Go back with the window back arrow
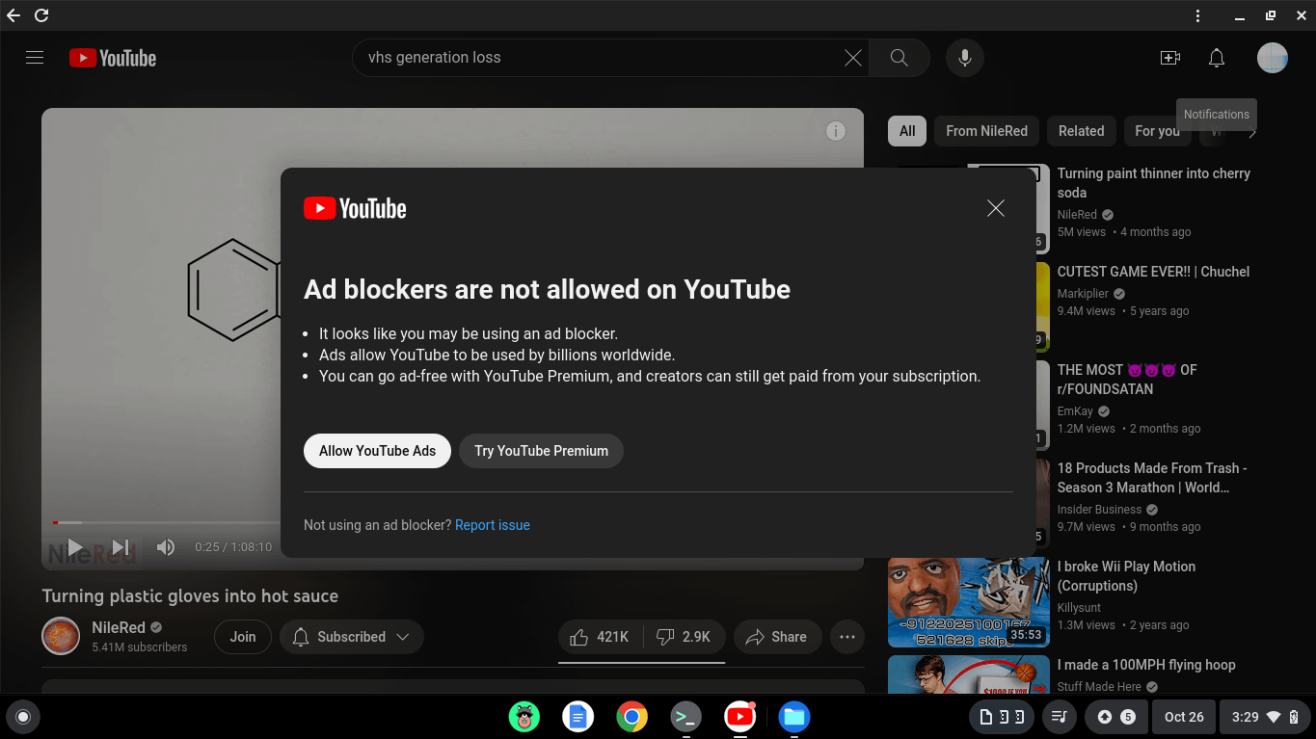The image size is (1316, 739). (13, 15)
